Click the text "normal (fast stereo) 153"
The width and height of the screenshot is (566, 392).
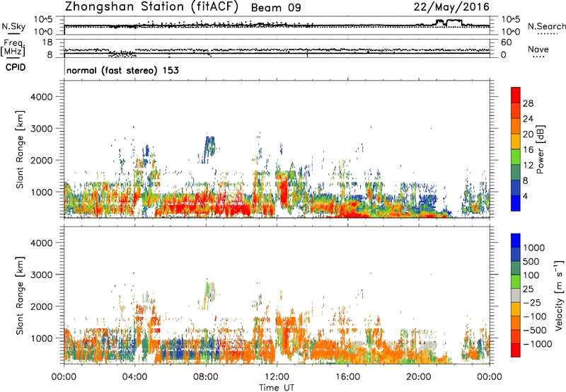(x=122, y=70)
